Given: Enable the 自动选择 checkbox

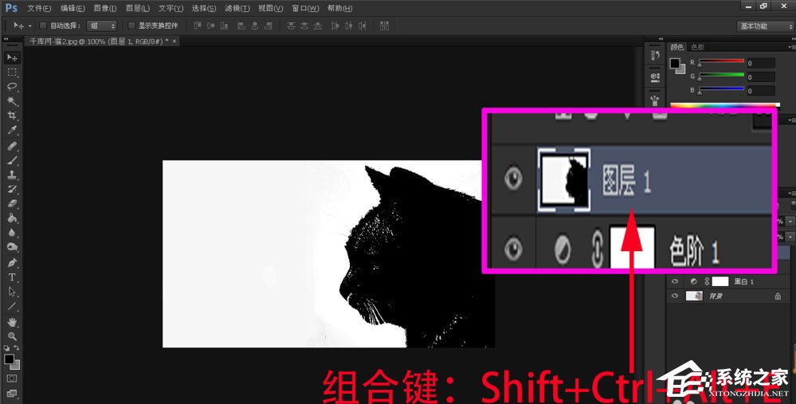Looking at the screenshot, I should pos(43,25).
